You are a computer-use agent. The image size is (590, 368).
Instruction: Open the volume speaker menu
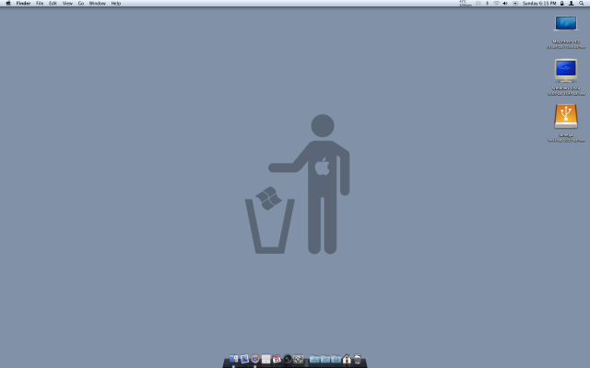(x=505, y=3)
